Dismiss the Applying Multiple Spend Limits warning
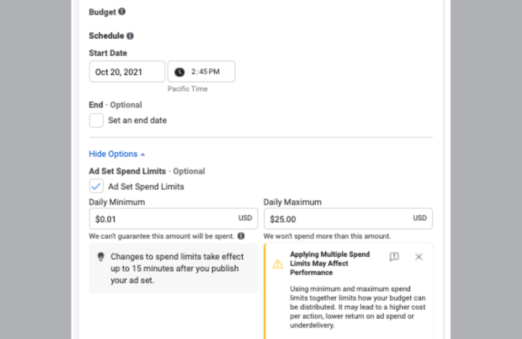 [419, 257]
